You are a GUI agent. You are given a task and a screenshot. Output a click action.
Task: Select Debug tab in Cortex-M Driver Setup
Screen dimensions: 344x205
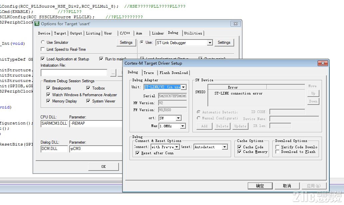133,72
